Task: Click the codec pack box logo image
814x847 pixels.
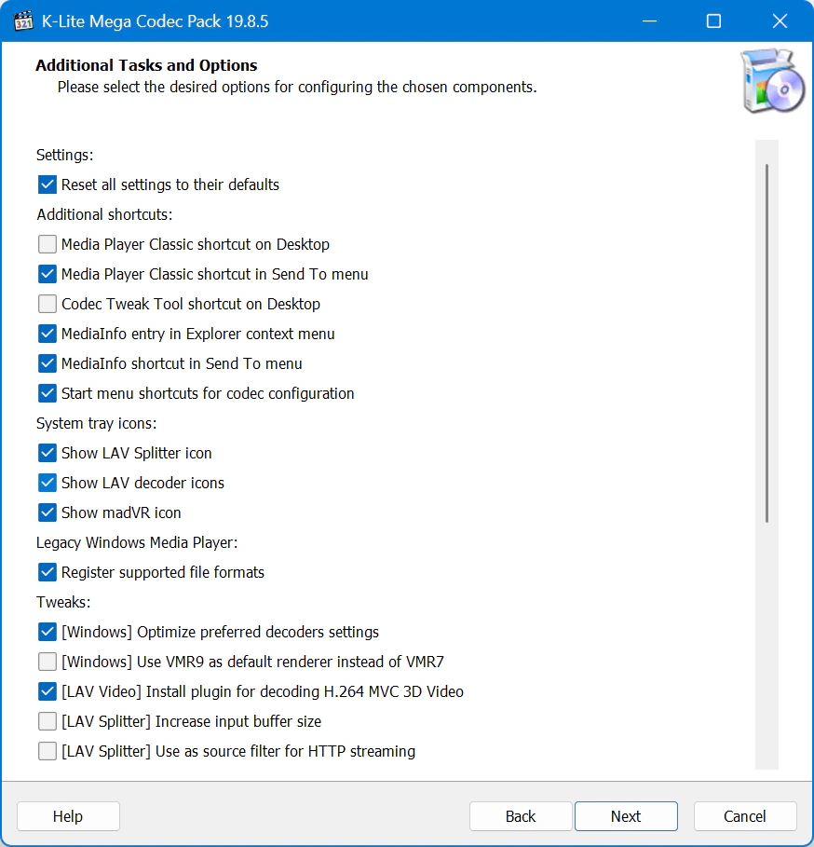Action: click(772, 81)
